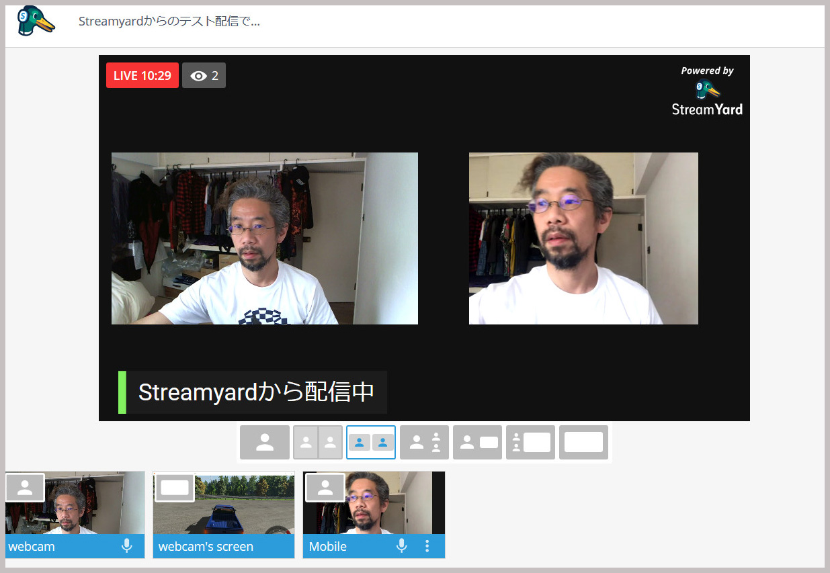This screenshot has width=830, height=573.
Task: Click the viewer count eye icon
Action: point(198,76)
